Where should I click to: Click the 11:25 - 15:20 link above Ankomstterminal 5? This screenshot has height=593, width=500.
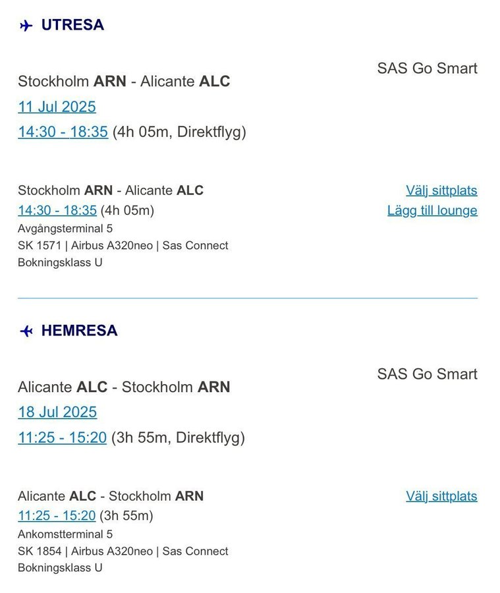point(57,515)
